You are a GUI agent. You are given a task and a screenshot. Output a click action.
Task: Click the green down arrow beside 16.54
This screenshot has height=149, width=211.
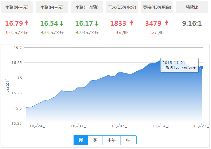click(x=62, y=23)
